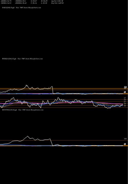Select the open price O: 35.67
The height and width of the screenshot is (184, 128).
click(34, 1)
